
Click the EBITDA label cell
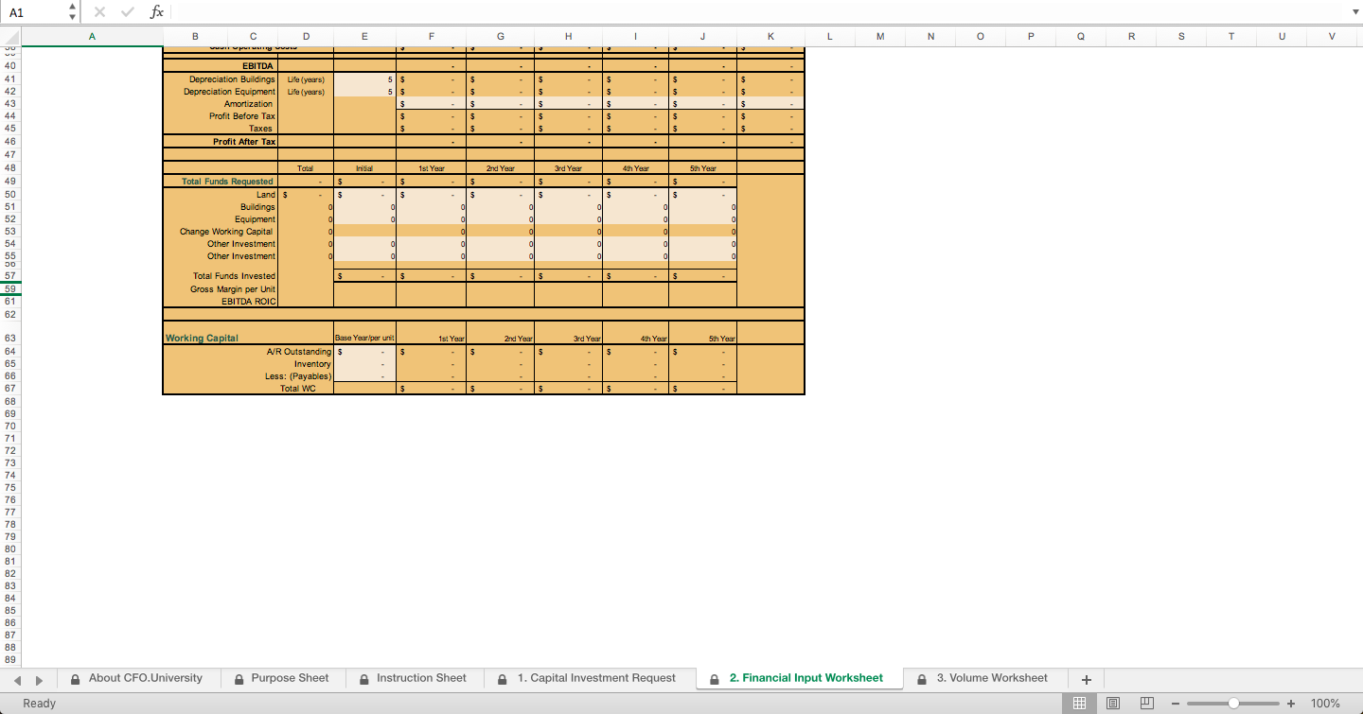click(257, 66)
